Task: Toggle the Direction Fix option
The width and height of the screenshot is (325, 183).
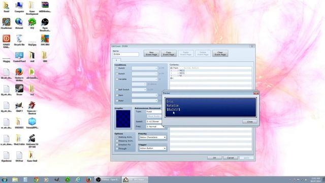Action: click(117, 144)
